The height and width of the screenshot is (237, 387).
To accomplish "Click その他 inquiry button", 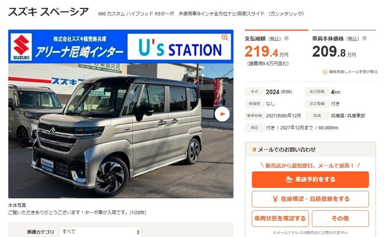I will point(340,219).
